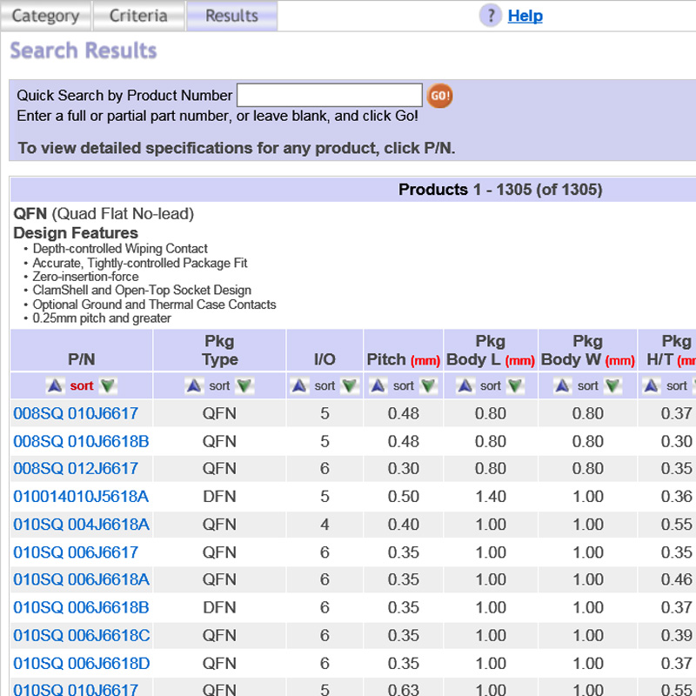696x696 pixels.
Task: Click the Pkg Type column header
Action: point(220,351)
